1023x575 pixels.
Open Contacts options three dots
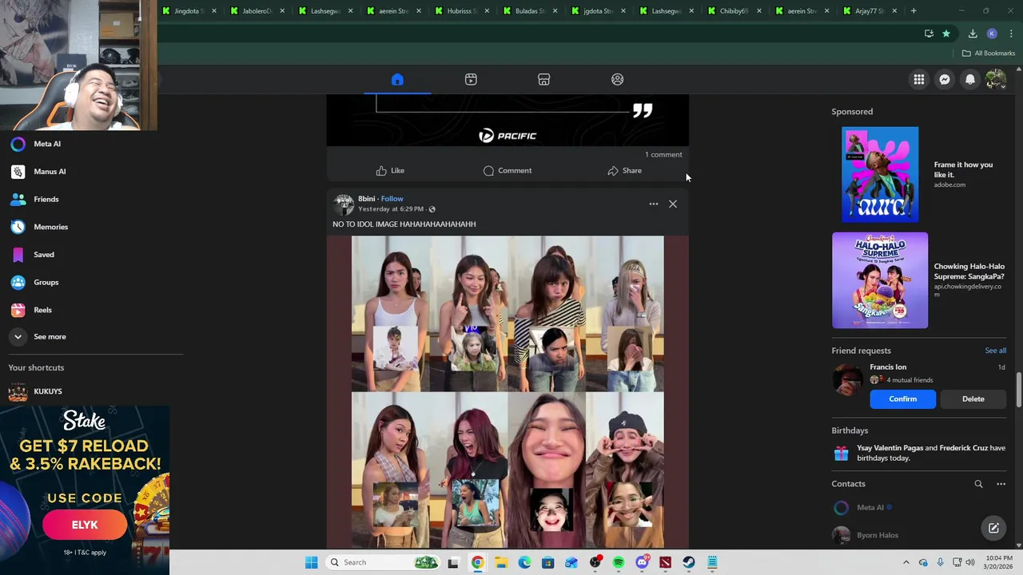click(x=1001, y=484)
